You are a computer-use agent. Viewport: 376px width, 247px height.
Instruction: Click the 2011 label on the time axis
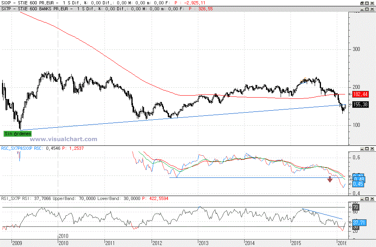point(110,243)
